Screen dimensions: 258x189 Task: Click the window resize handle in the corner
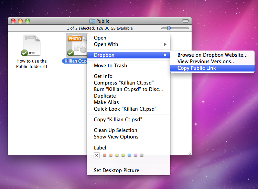point(189,153)
